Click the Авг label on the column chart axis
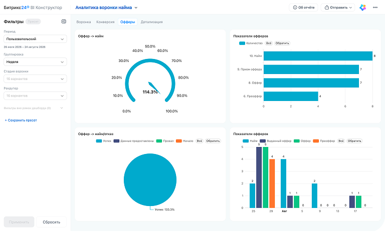385x232 pixels. click(x=284, y=211)
